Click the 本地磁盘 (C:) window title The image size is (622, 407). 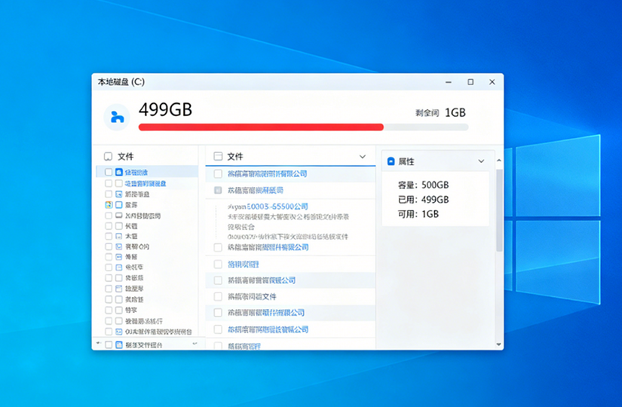pyautogui.click(x=121, y=82)
